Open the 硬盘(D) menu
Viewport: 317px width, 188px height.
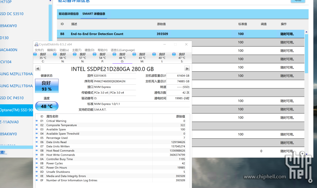pyautogui.click(x=89, y=50)
